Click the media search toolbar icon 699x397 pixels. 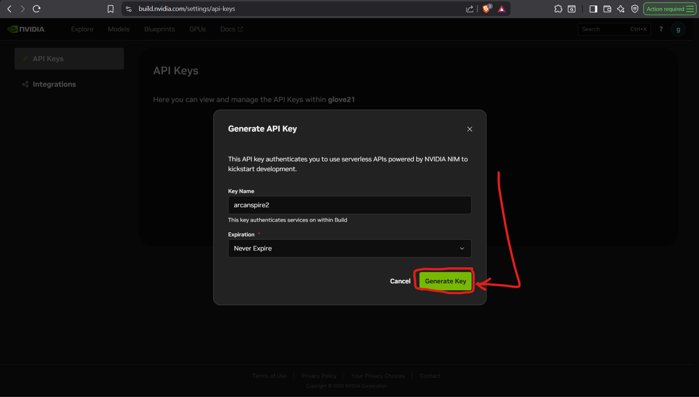tap(572, 9)
